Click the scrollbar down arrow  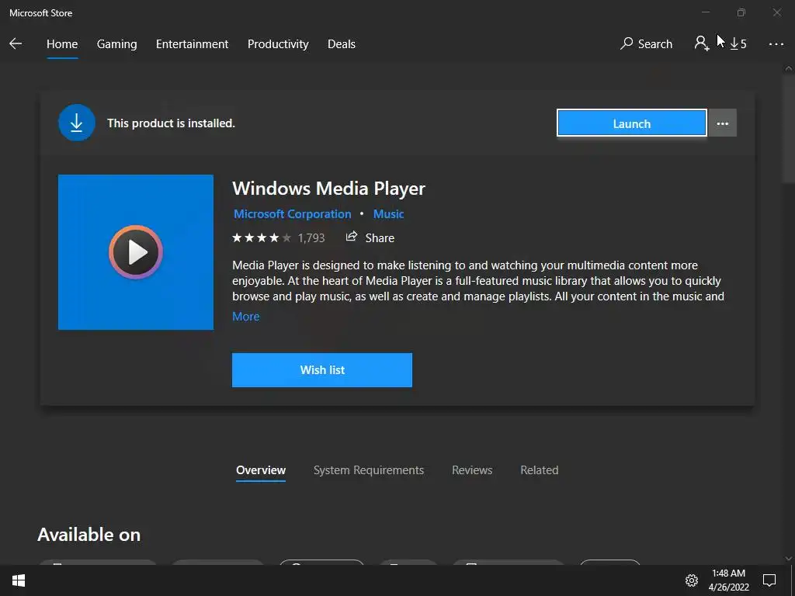(x=789, y=559)
